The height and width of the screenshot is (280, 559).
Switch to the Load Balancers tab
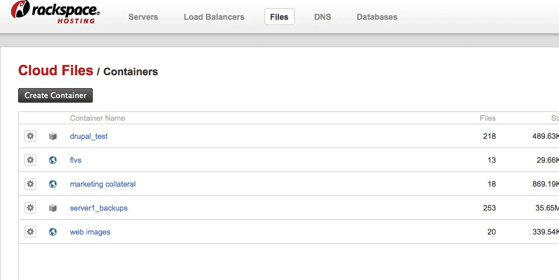214,17
